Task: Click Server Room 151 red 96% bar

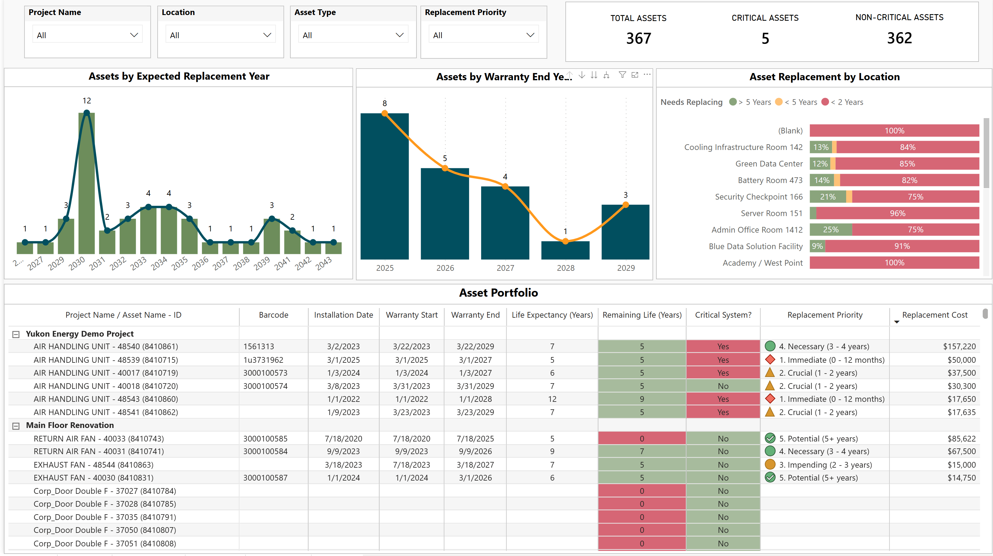Action: (x=897, y=213)
